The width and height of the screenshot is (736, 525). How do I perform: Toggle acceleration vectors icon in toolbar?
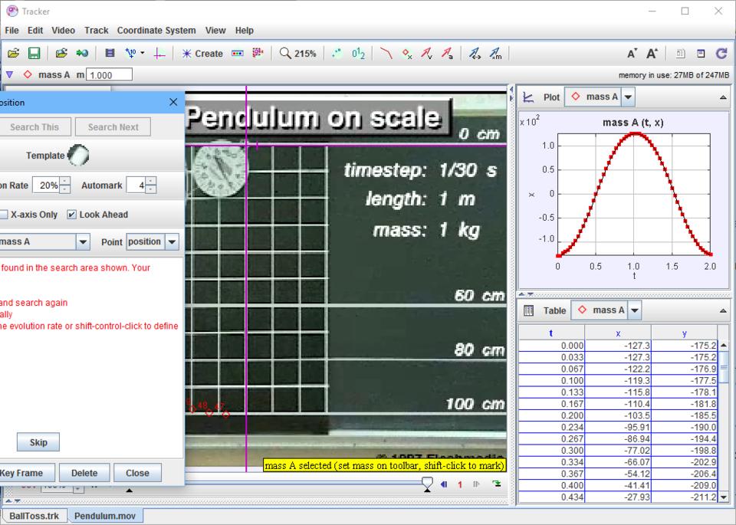[447, 54]
